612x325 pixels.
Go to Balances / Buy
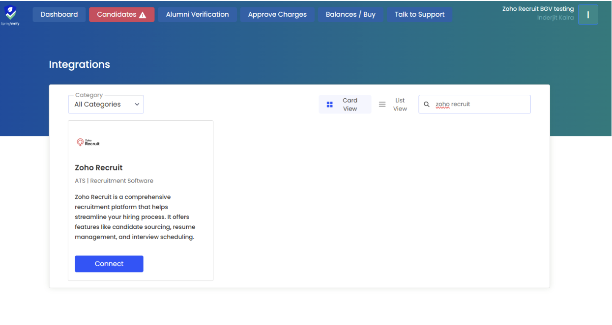350,14
